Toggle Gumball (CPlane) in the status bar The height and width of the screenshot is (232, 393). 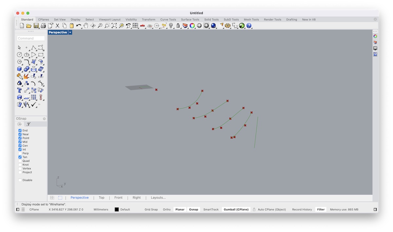(236, 209)
